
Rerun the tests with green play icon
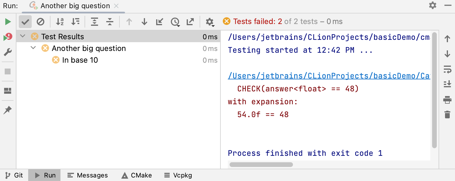point(8,22)
